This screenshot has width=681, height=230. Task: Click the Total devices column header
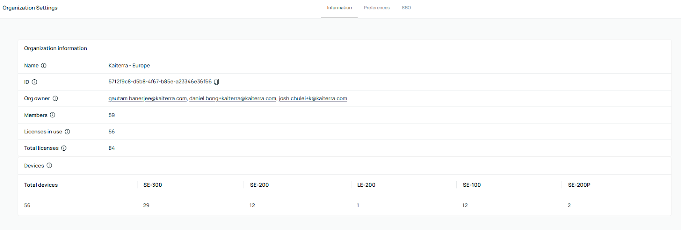click(41, 185)
